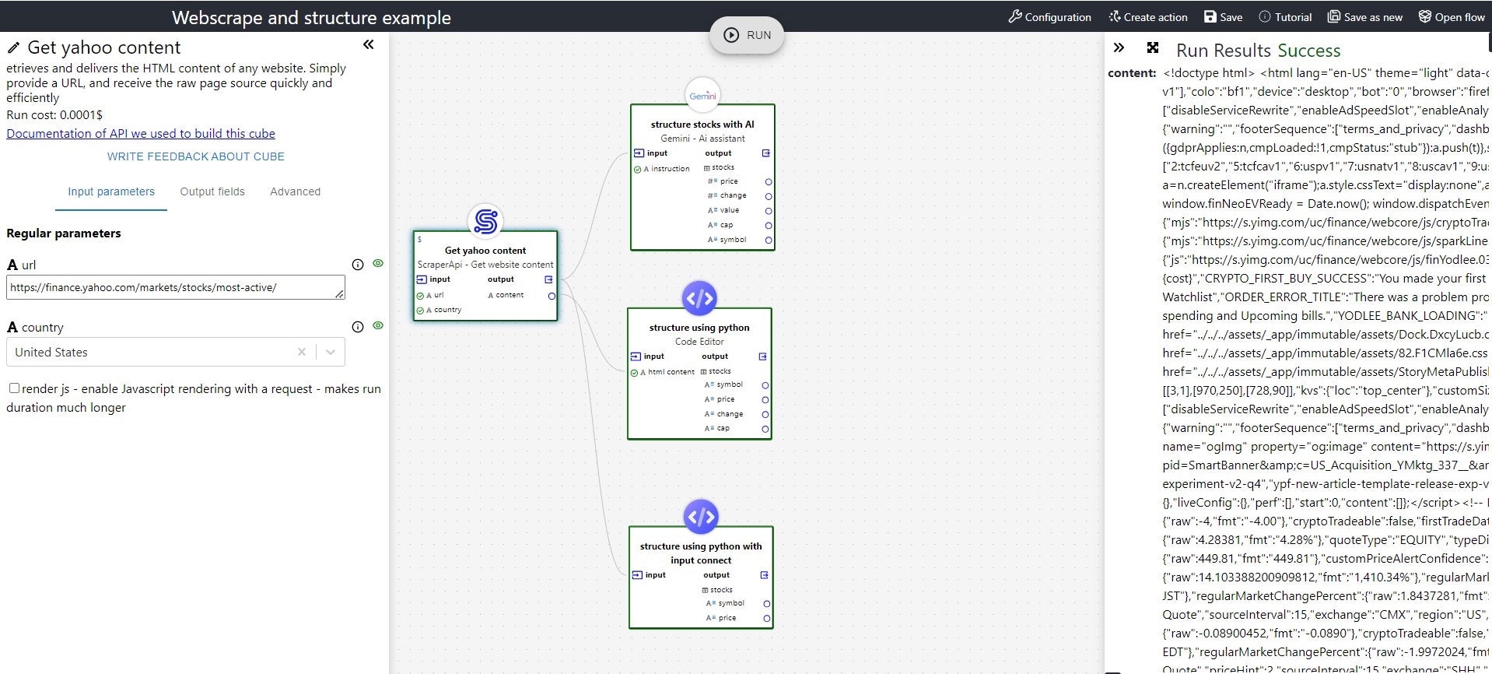This screenshot has width=1492, height=674.
Task: Open Documentation of API link
Action: (141, 134)
